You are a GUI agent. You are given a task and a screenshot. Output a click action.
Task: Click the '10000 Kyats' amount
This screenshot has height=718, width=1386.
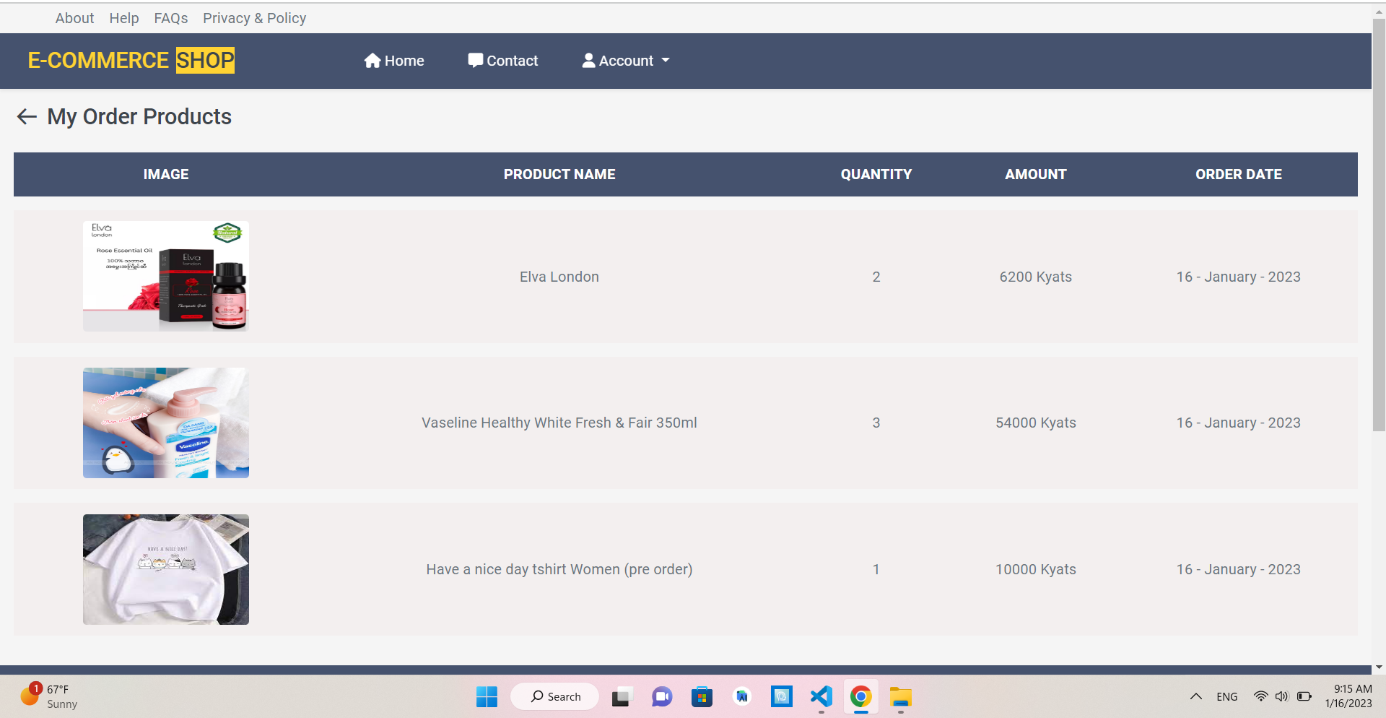1036,569
